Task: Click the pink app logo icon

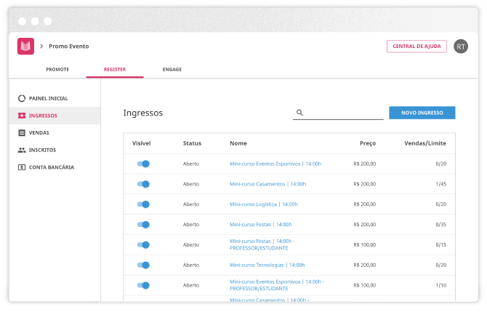Action: point(25,47)
